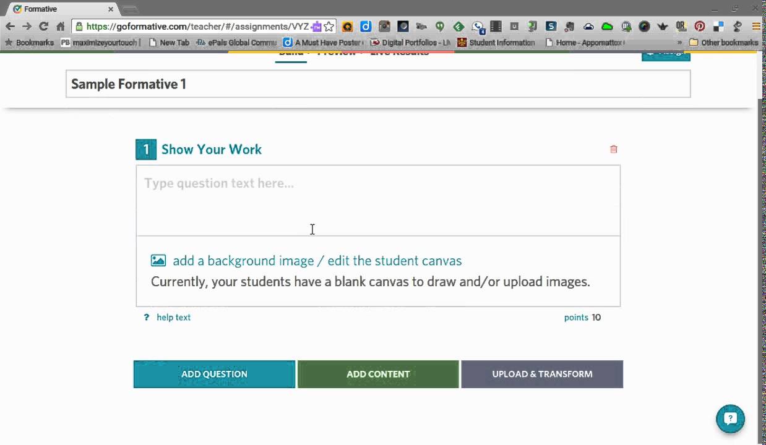Open the ePals Global Community bookmark
Viewport: 766px width, 445px height.
[236, 43]
